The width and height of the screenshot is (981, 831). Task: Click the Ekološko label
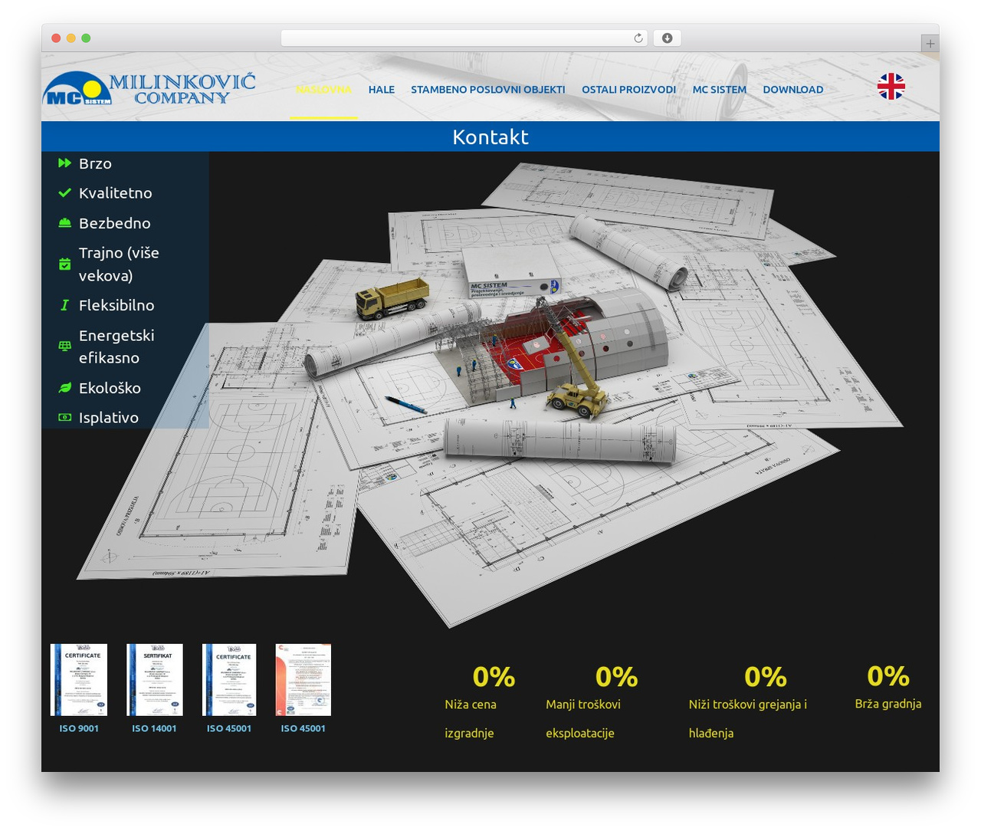110,388
